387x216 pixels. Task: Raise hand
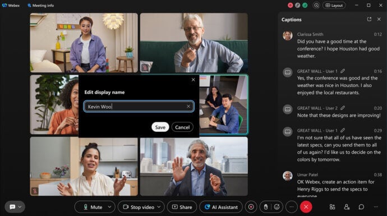pyautogui.click(x=266, y=207)
